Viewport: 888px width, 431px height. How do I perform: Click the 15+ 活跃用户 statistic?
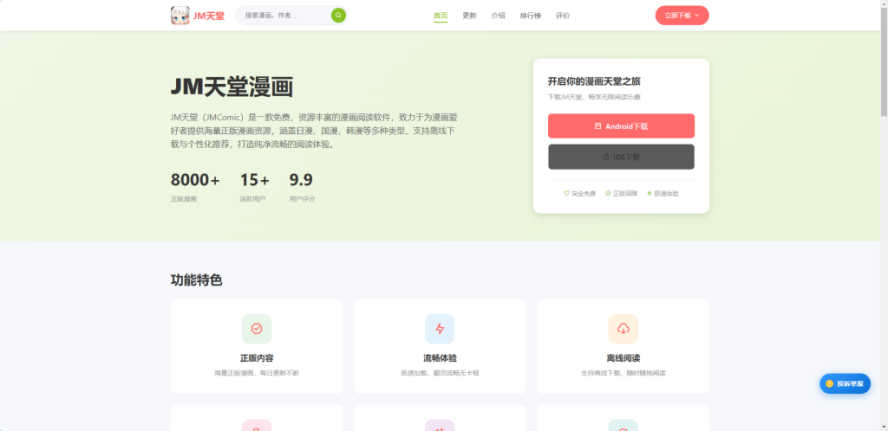pyautogui.click(x=254, y=187)
